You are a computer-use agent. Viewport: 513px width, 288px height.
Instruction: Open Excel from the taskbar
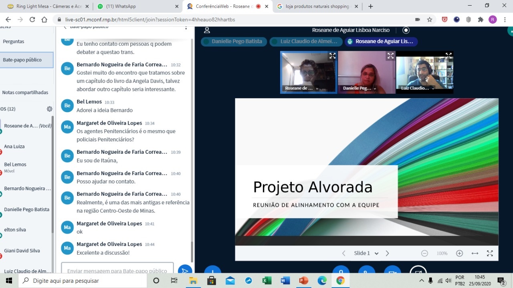[x=267, y=280]
